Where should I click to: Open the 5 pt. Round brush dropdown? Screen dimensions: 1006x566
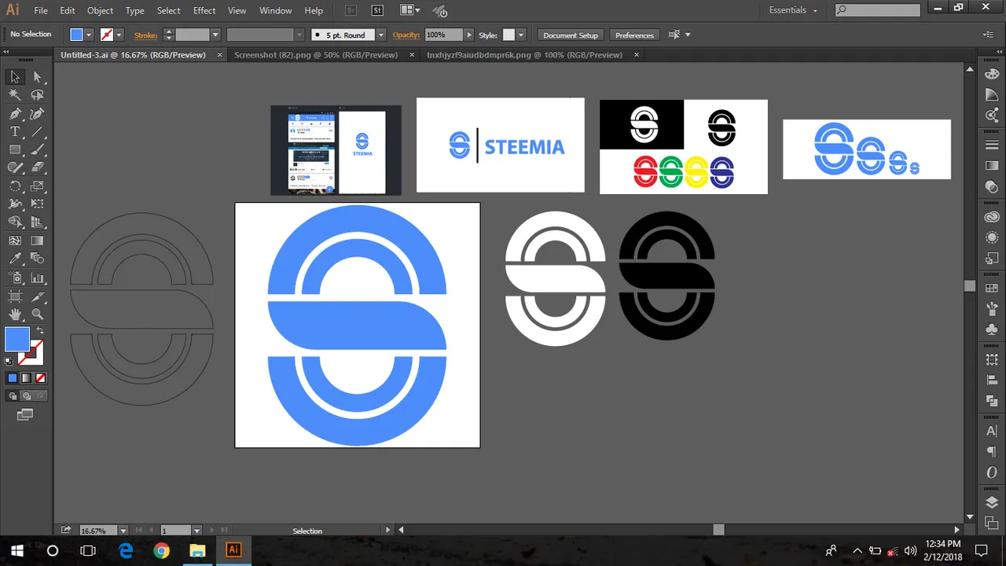pyautogui.click(x=381, y=35)
